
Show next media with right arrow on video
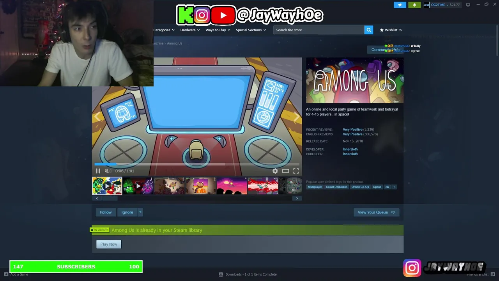tap(296, 116)
